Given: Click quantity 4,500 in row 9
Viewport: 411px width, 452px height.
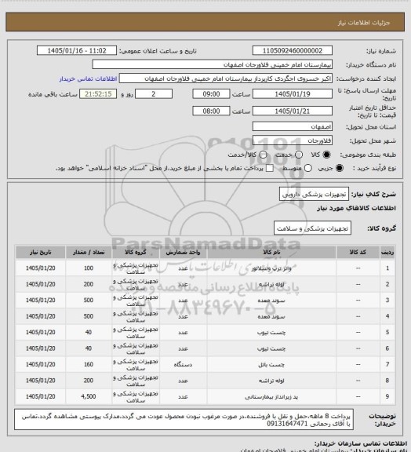Looking at the screenshot, I should [x=88, y=396].
